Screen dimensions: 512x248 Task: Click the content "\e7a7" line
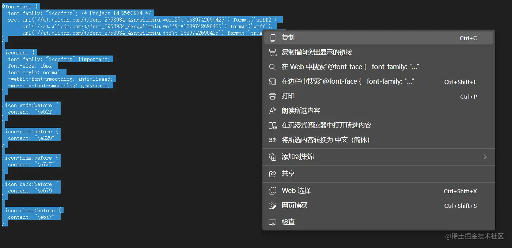(33, 164)
